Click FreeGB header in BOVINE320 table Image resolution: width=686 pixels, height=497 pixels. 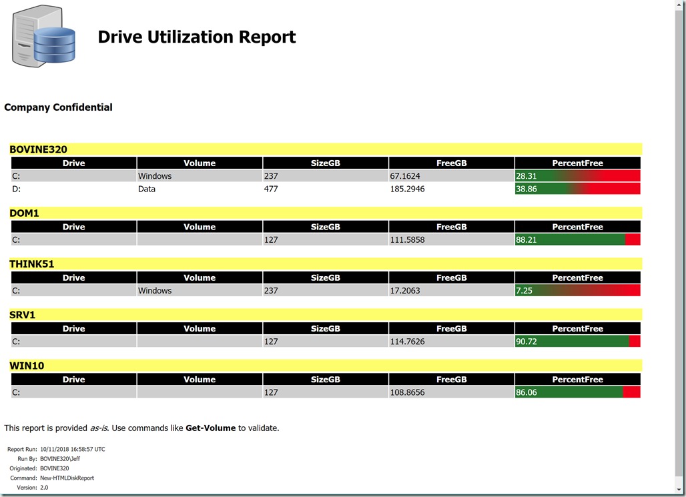[x=452, y=163]
